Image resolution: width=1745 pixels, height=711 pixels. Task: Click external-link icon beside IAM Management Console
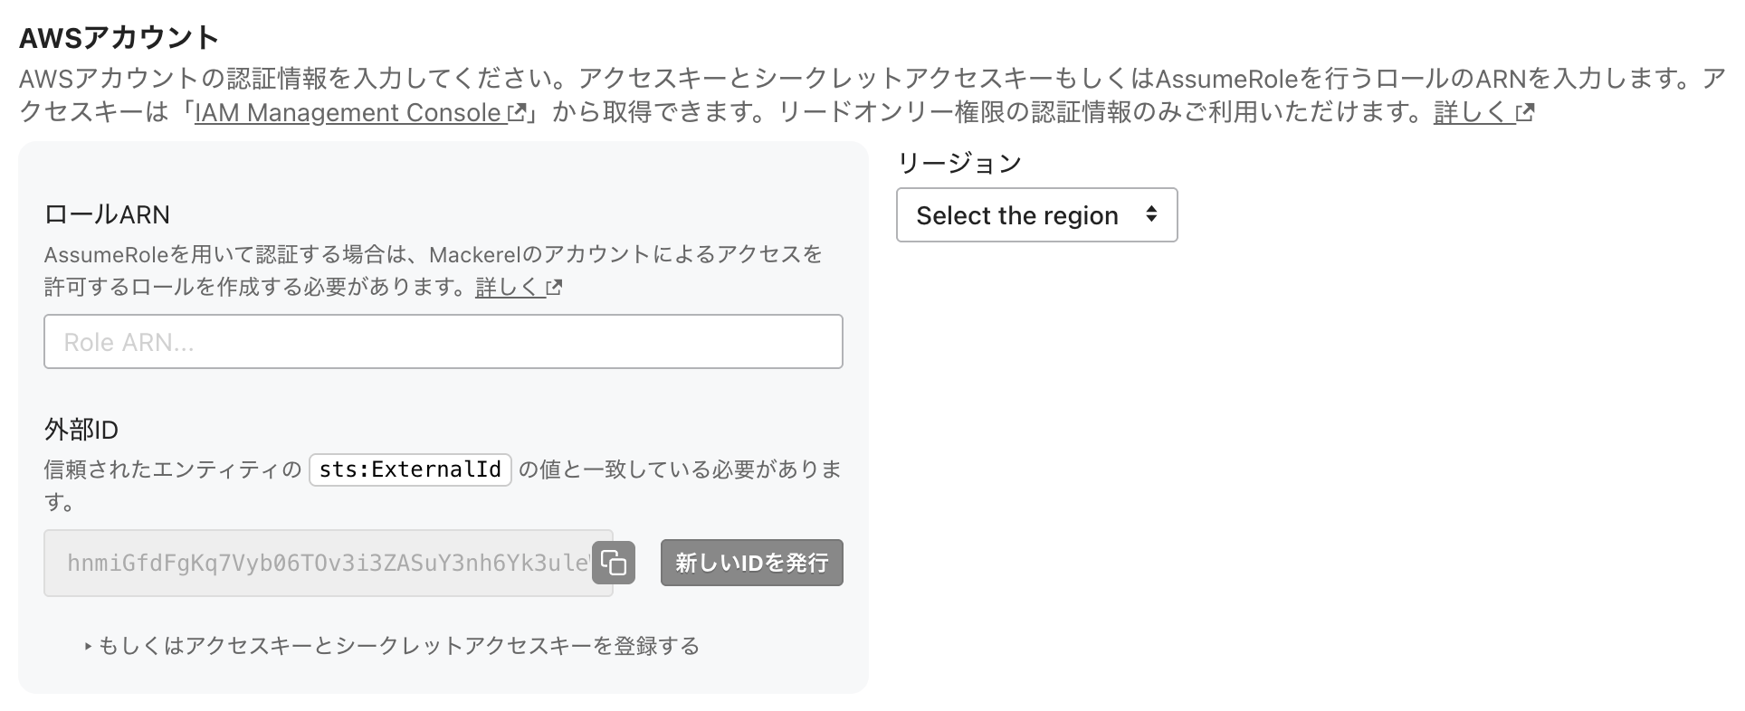tap(517, 113)
